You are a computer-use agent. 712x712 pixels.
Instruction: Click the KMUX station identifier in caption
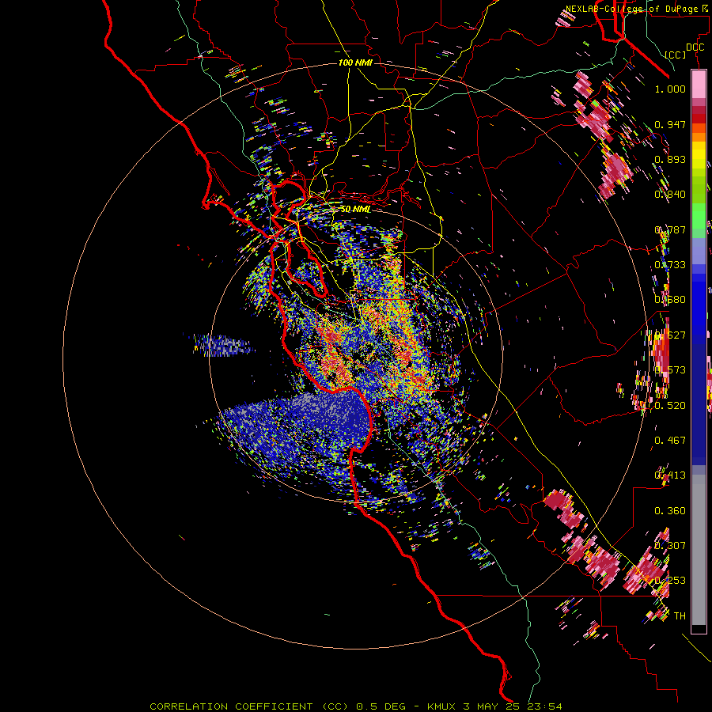442,706
